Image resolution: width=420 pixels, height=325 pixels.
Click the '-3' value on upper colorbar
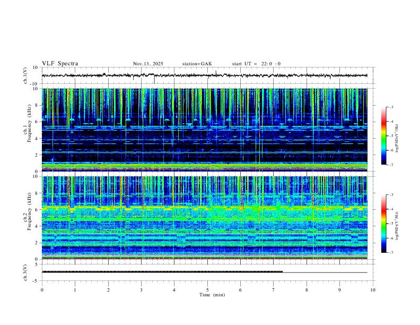point(391,107)
